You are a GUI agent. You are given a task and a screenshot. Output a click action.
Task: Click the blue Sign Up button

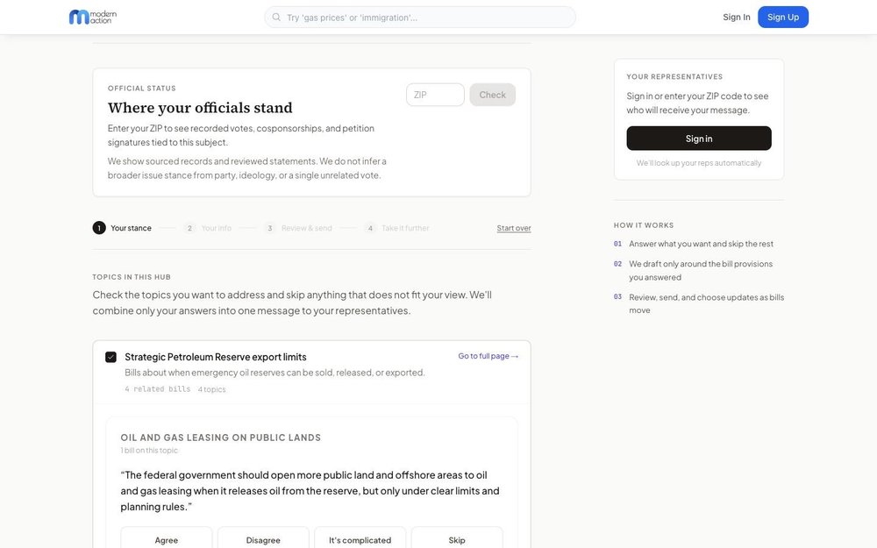pyautogui.click(x=783, y=17)
